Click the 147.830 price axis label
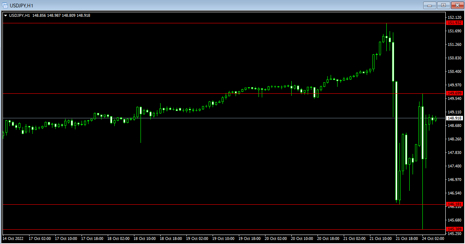 [x=454, y=153]
